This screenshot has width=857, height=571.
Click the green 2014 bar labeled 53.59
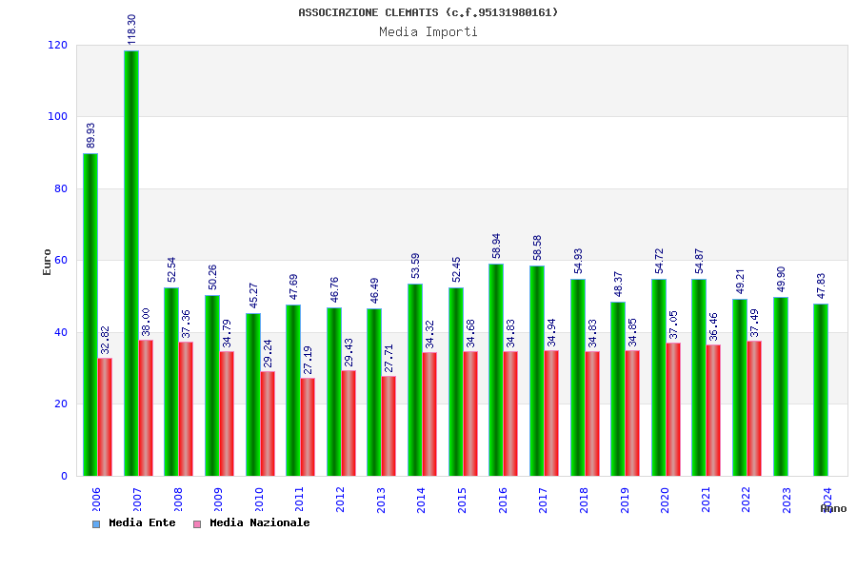click(x=415, y=380)
